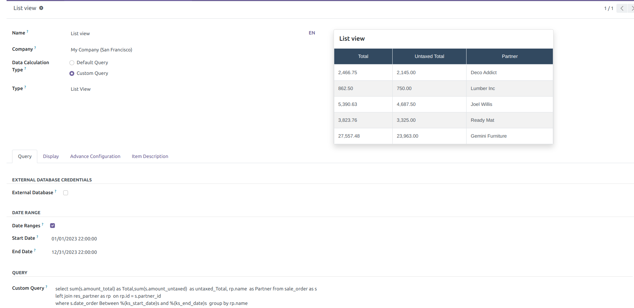The image size is (634, 308).
Task: Click into the Custom Query text area
Action: pyautogui.click(x=186, y=296)
